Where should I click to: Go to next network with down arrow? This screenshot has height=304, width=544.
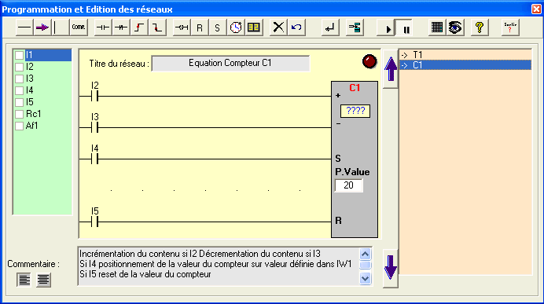pyautogui.click(x=391, y=268)
